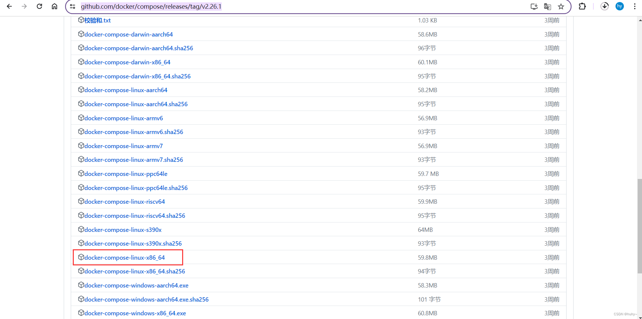Open the hy profile avatar
The width and height of the screenshot is (642, 319).
620,6
